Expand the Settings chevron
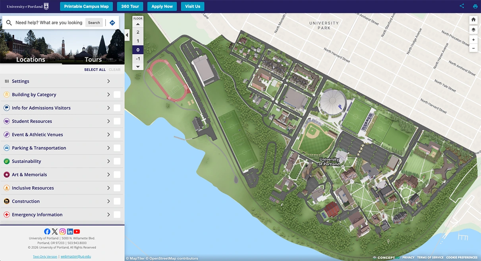481x261 pixels. click(108, 81)
